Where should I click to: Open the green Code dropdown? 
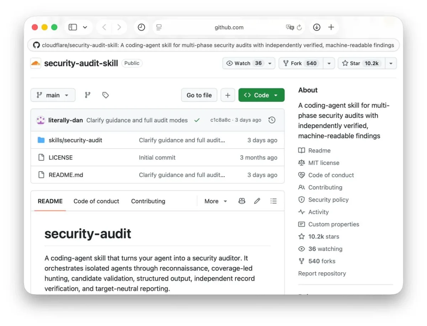pyautogui.click(x=262, y=95)
